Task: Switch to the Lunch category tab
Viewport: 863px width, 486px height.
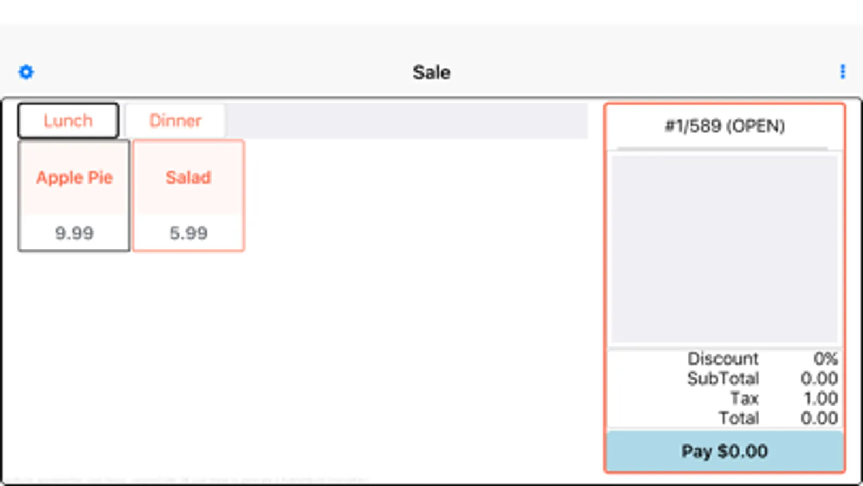Action: click(x=68, y=120)
